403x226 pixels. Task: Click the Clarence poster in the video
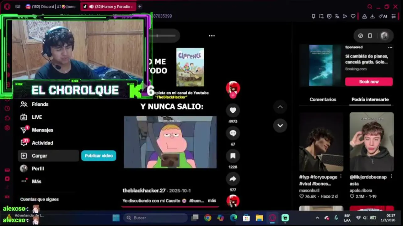tap(190, 67)
